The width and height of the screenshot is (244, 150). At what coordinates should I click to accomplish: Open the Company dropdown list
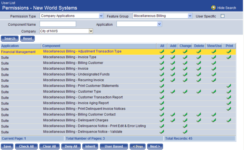pos(91,31)
